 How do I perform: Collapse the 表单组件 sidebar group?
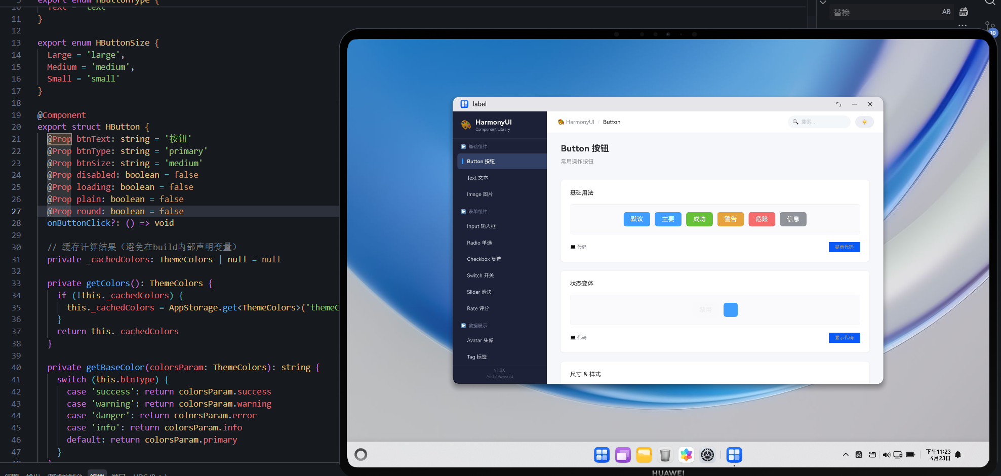[474, 212]
